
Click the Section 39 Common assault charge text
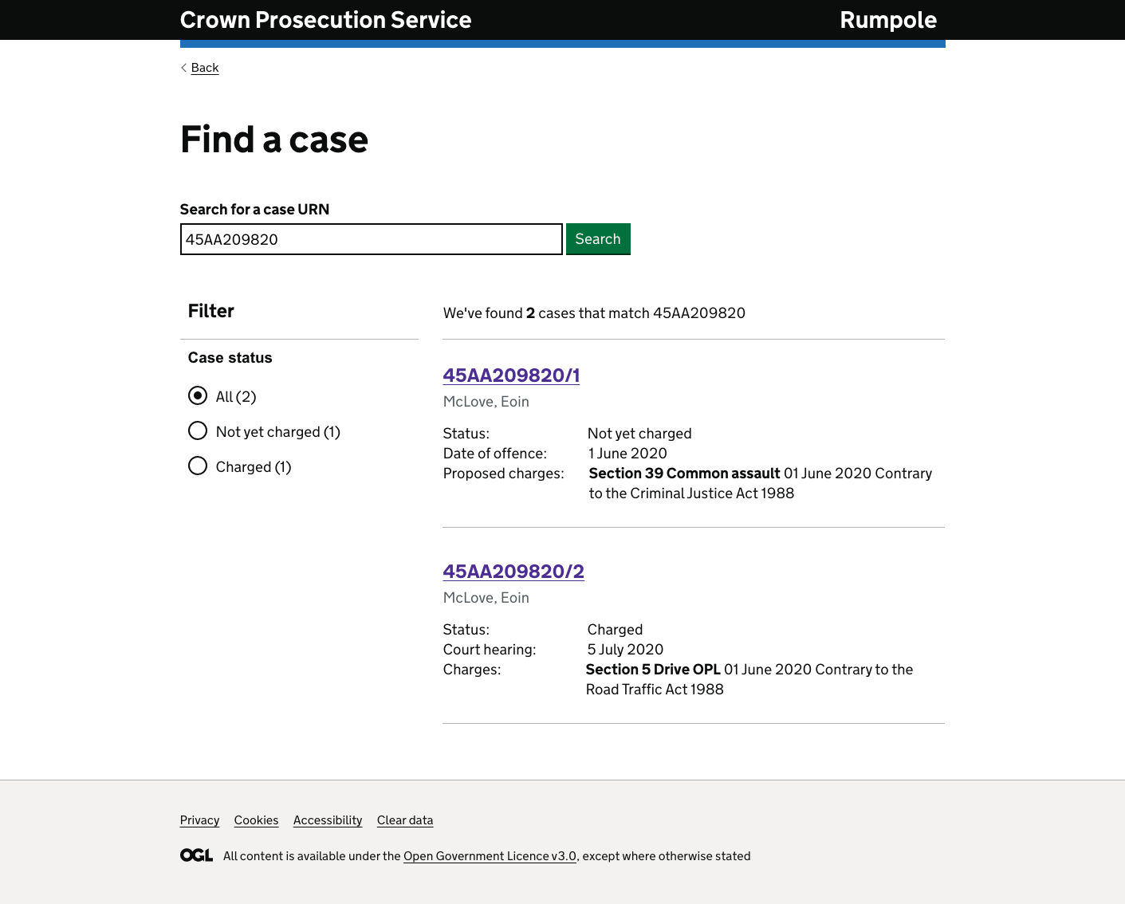pos(684,474)
